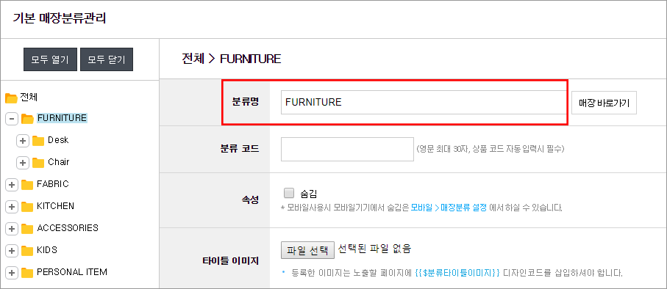The width and height of the screenshot is (667, 289).
Task: Click the Desk folder icon
Action: pos(38,141)
